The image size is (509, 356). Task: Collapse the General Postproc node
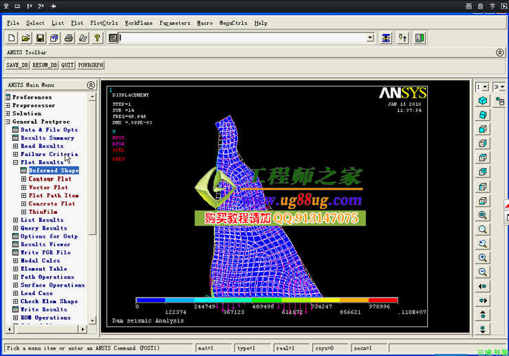click(8, 122)
